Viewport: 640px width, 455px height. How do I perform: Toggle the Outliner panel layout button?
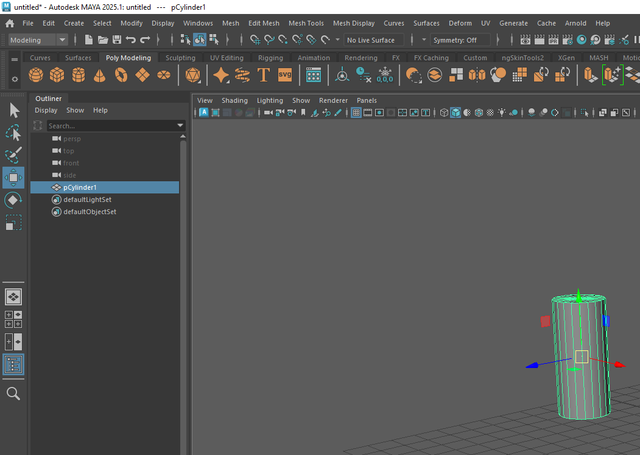13,364
